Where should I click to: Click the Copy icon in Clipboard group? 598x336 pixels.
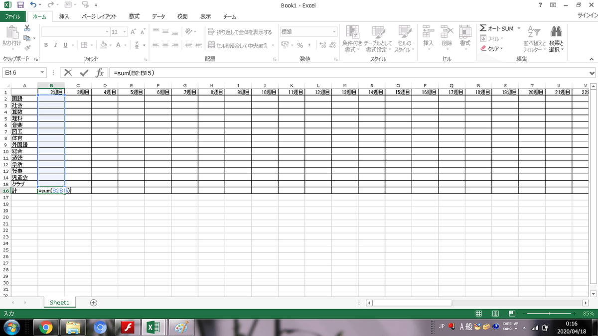(27, 38)
